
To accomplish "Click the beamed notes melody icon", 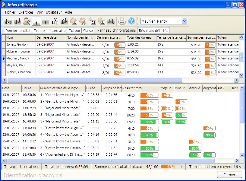I will coord(64,21).
